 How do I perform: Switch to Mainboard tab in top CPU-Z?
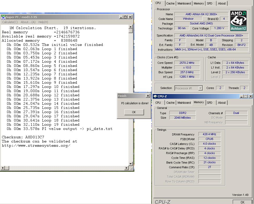[184, 3]
